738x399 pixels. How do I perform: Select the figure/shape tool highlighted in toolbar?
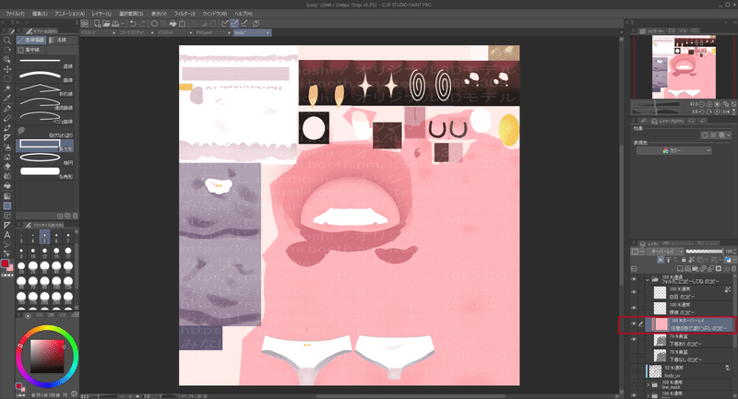(x=7, y=205)
